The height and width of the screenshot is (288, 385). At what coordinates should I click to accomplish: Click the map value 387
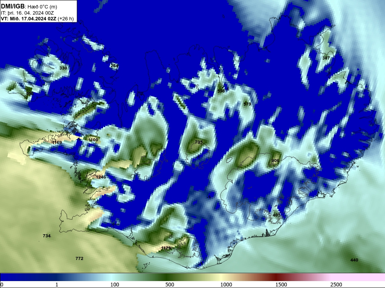click(326, 58)
